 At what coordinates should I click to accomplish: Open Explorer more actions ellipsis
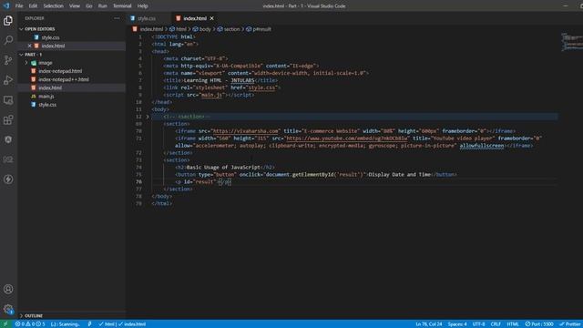point(117,18)
